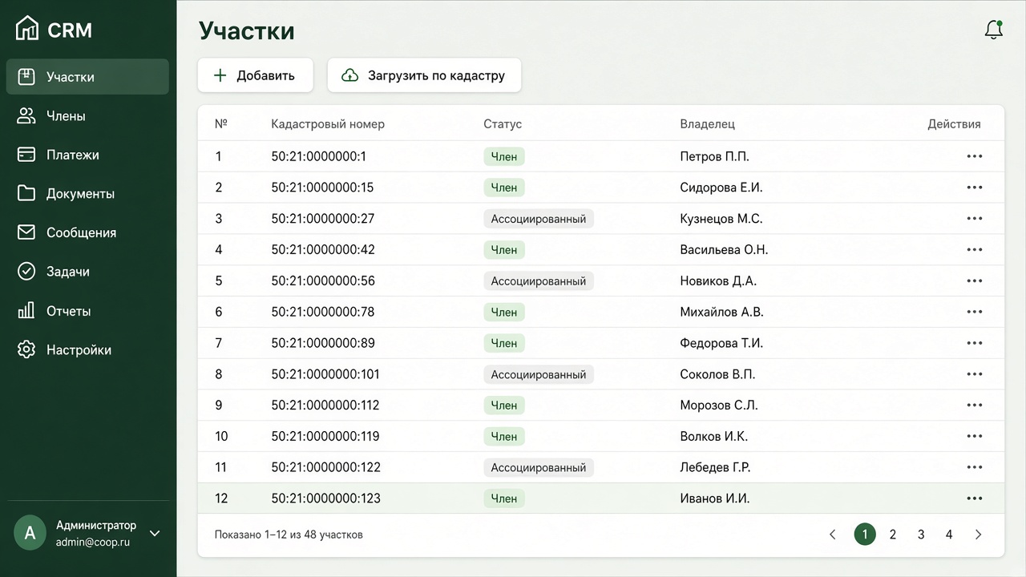This screenshot has width=1026, height=577.
Task: Open actions menu for Васильева О.Н.
Action: click(x=975, y=250)
